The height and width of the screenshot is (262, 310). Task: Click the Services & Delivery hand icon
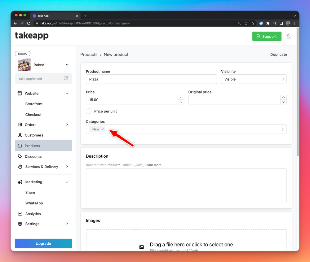point(20,167)
